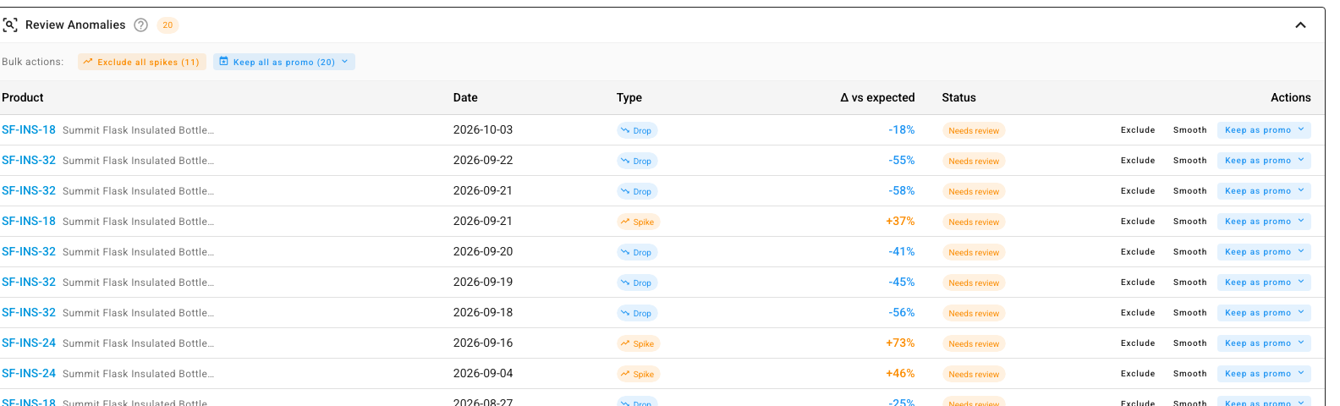1340x406 pixels.
Task: Open Keep all as promo (20) dropdown
Action: (x=284, y=62)
